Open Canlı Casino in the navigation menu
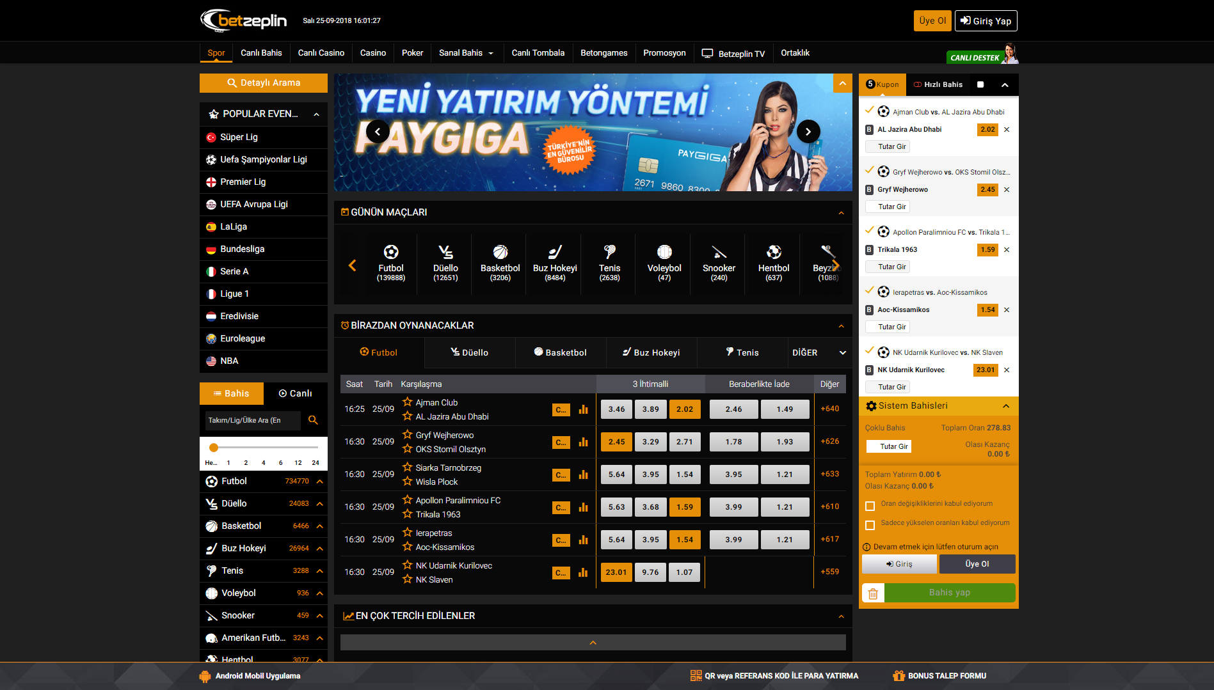This screenshot has width=1214, height=690. click(x=321, y=53)
